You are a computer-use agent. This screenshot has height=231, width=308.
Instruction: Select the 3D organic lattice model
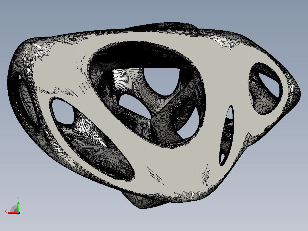point(154,115)
